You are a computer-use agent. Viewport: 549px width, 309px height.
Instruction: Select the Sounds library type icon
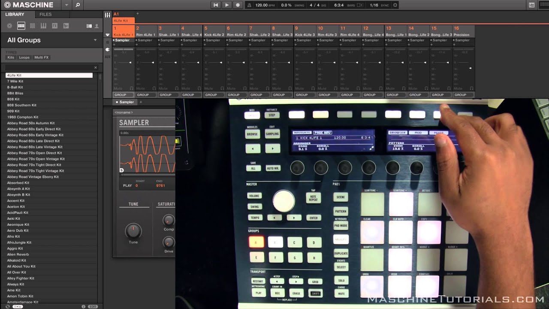(32, 26)
